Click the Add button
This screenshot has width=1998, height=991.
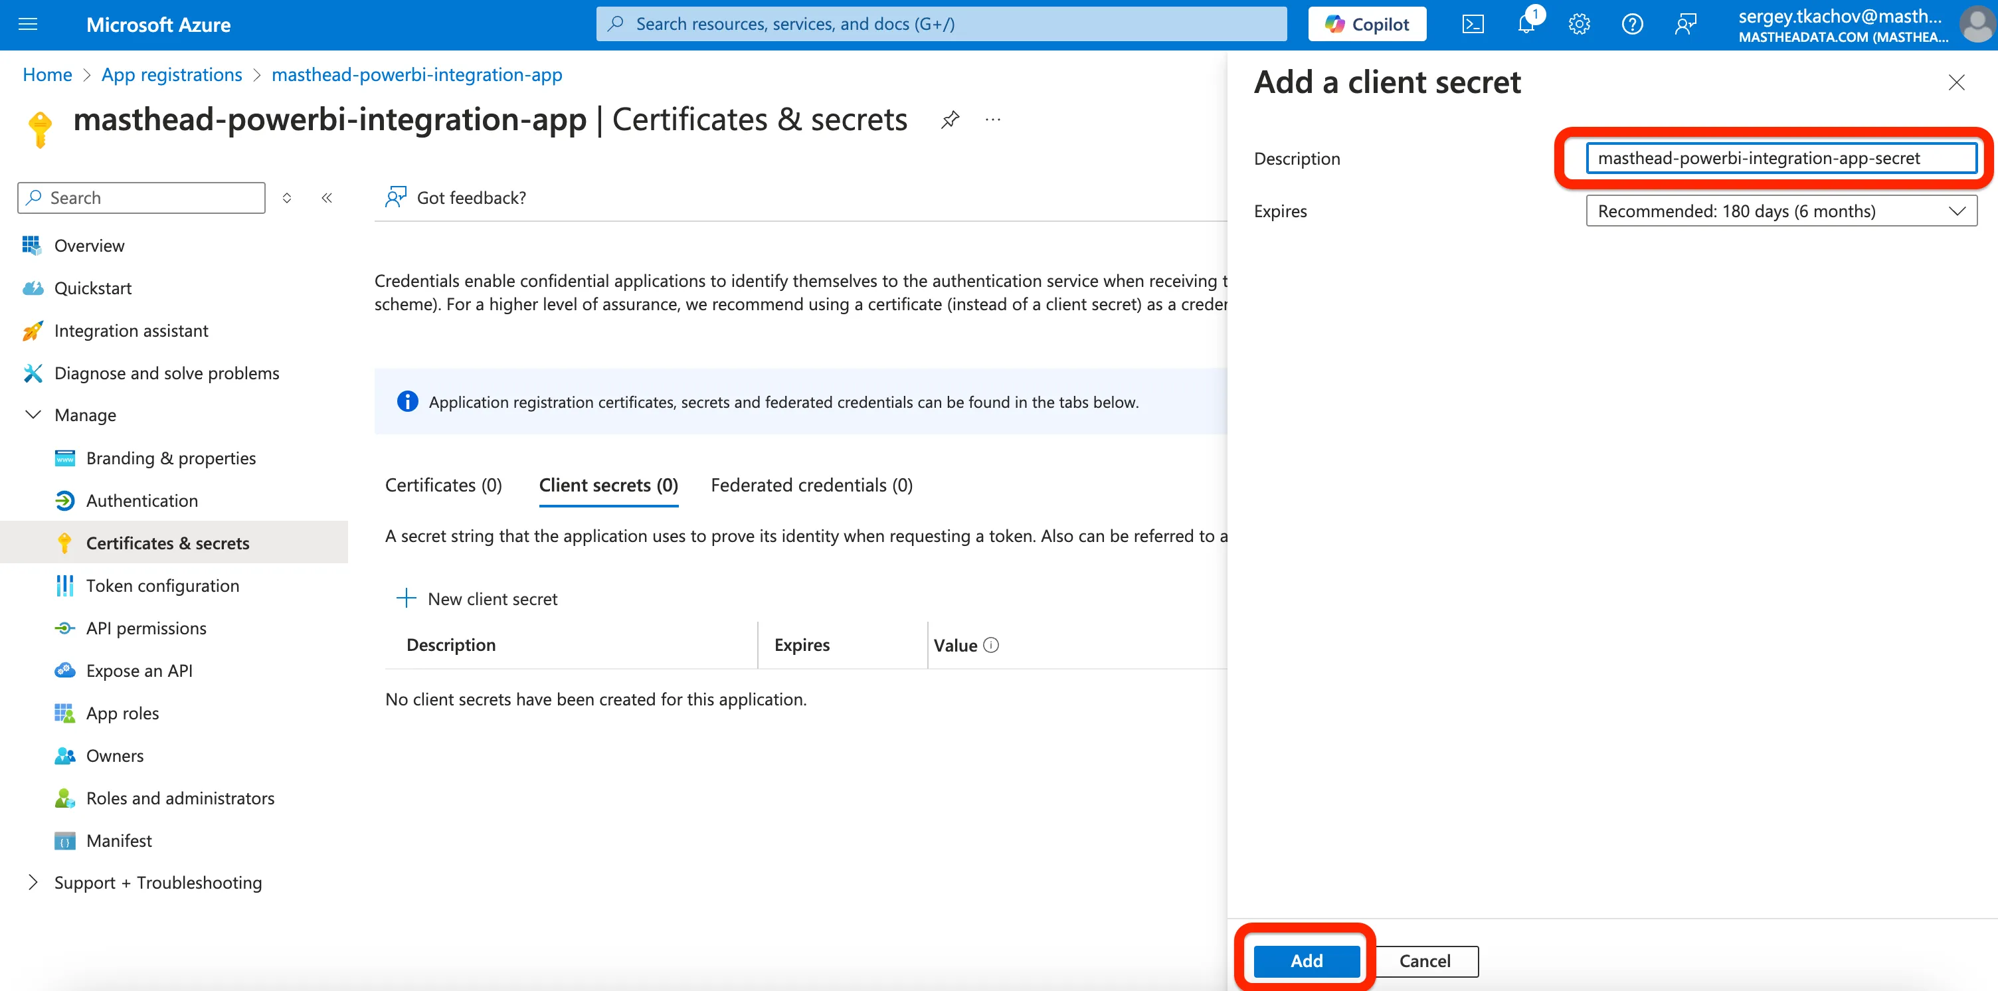coord(1306,960)
